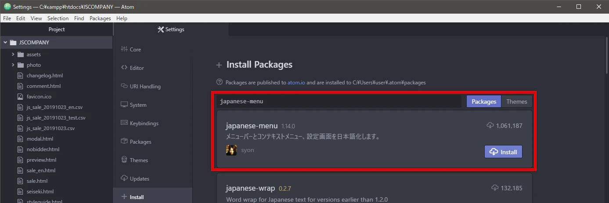
Task: Click the Project panel header
Action: 57,29
